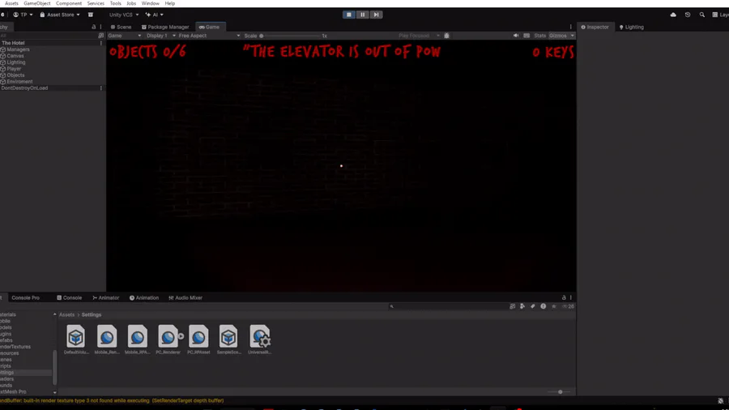Click the bug icon in Game toolbar
729x410 pixels.
447,36
